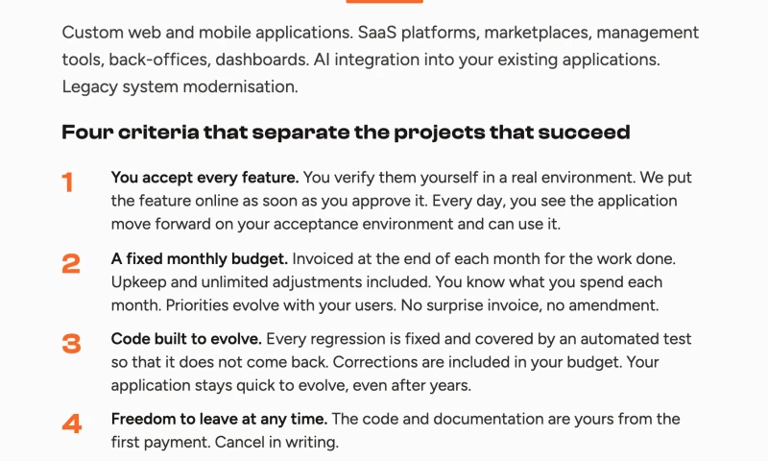Click 'Upkeep and unlimited adjustments included.' sentence
The height and width of the screenshot is (461, 768).
click(x=271, y=282)
